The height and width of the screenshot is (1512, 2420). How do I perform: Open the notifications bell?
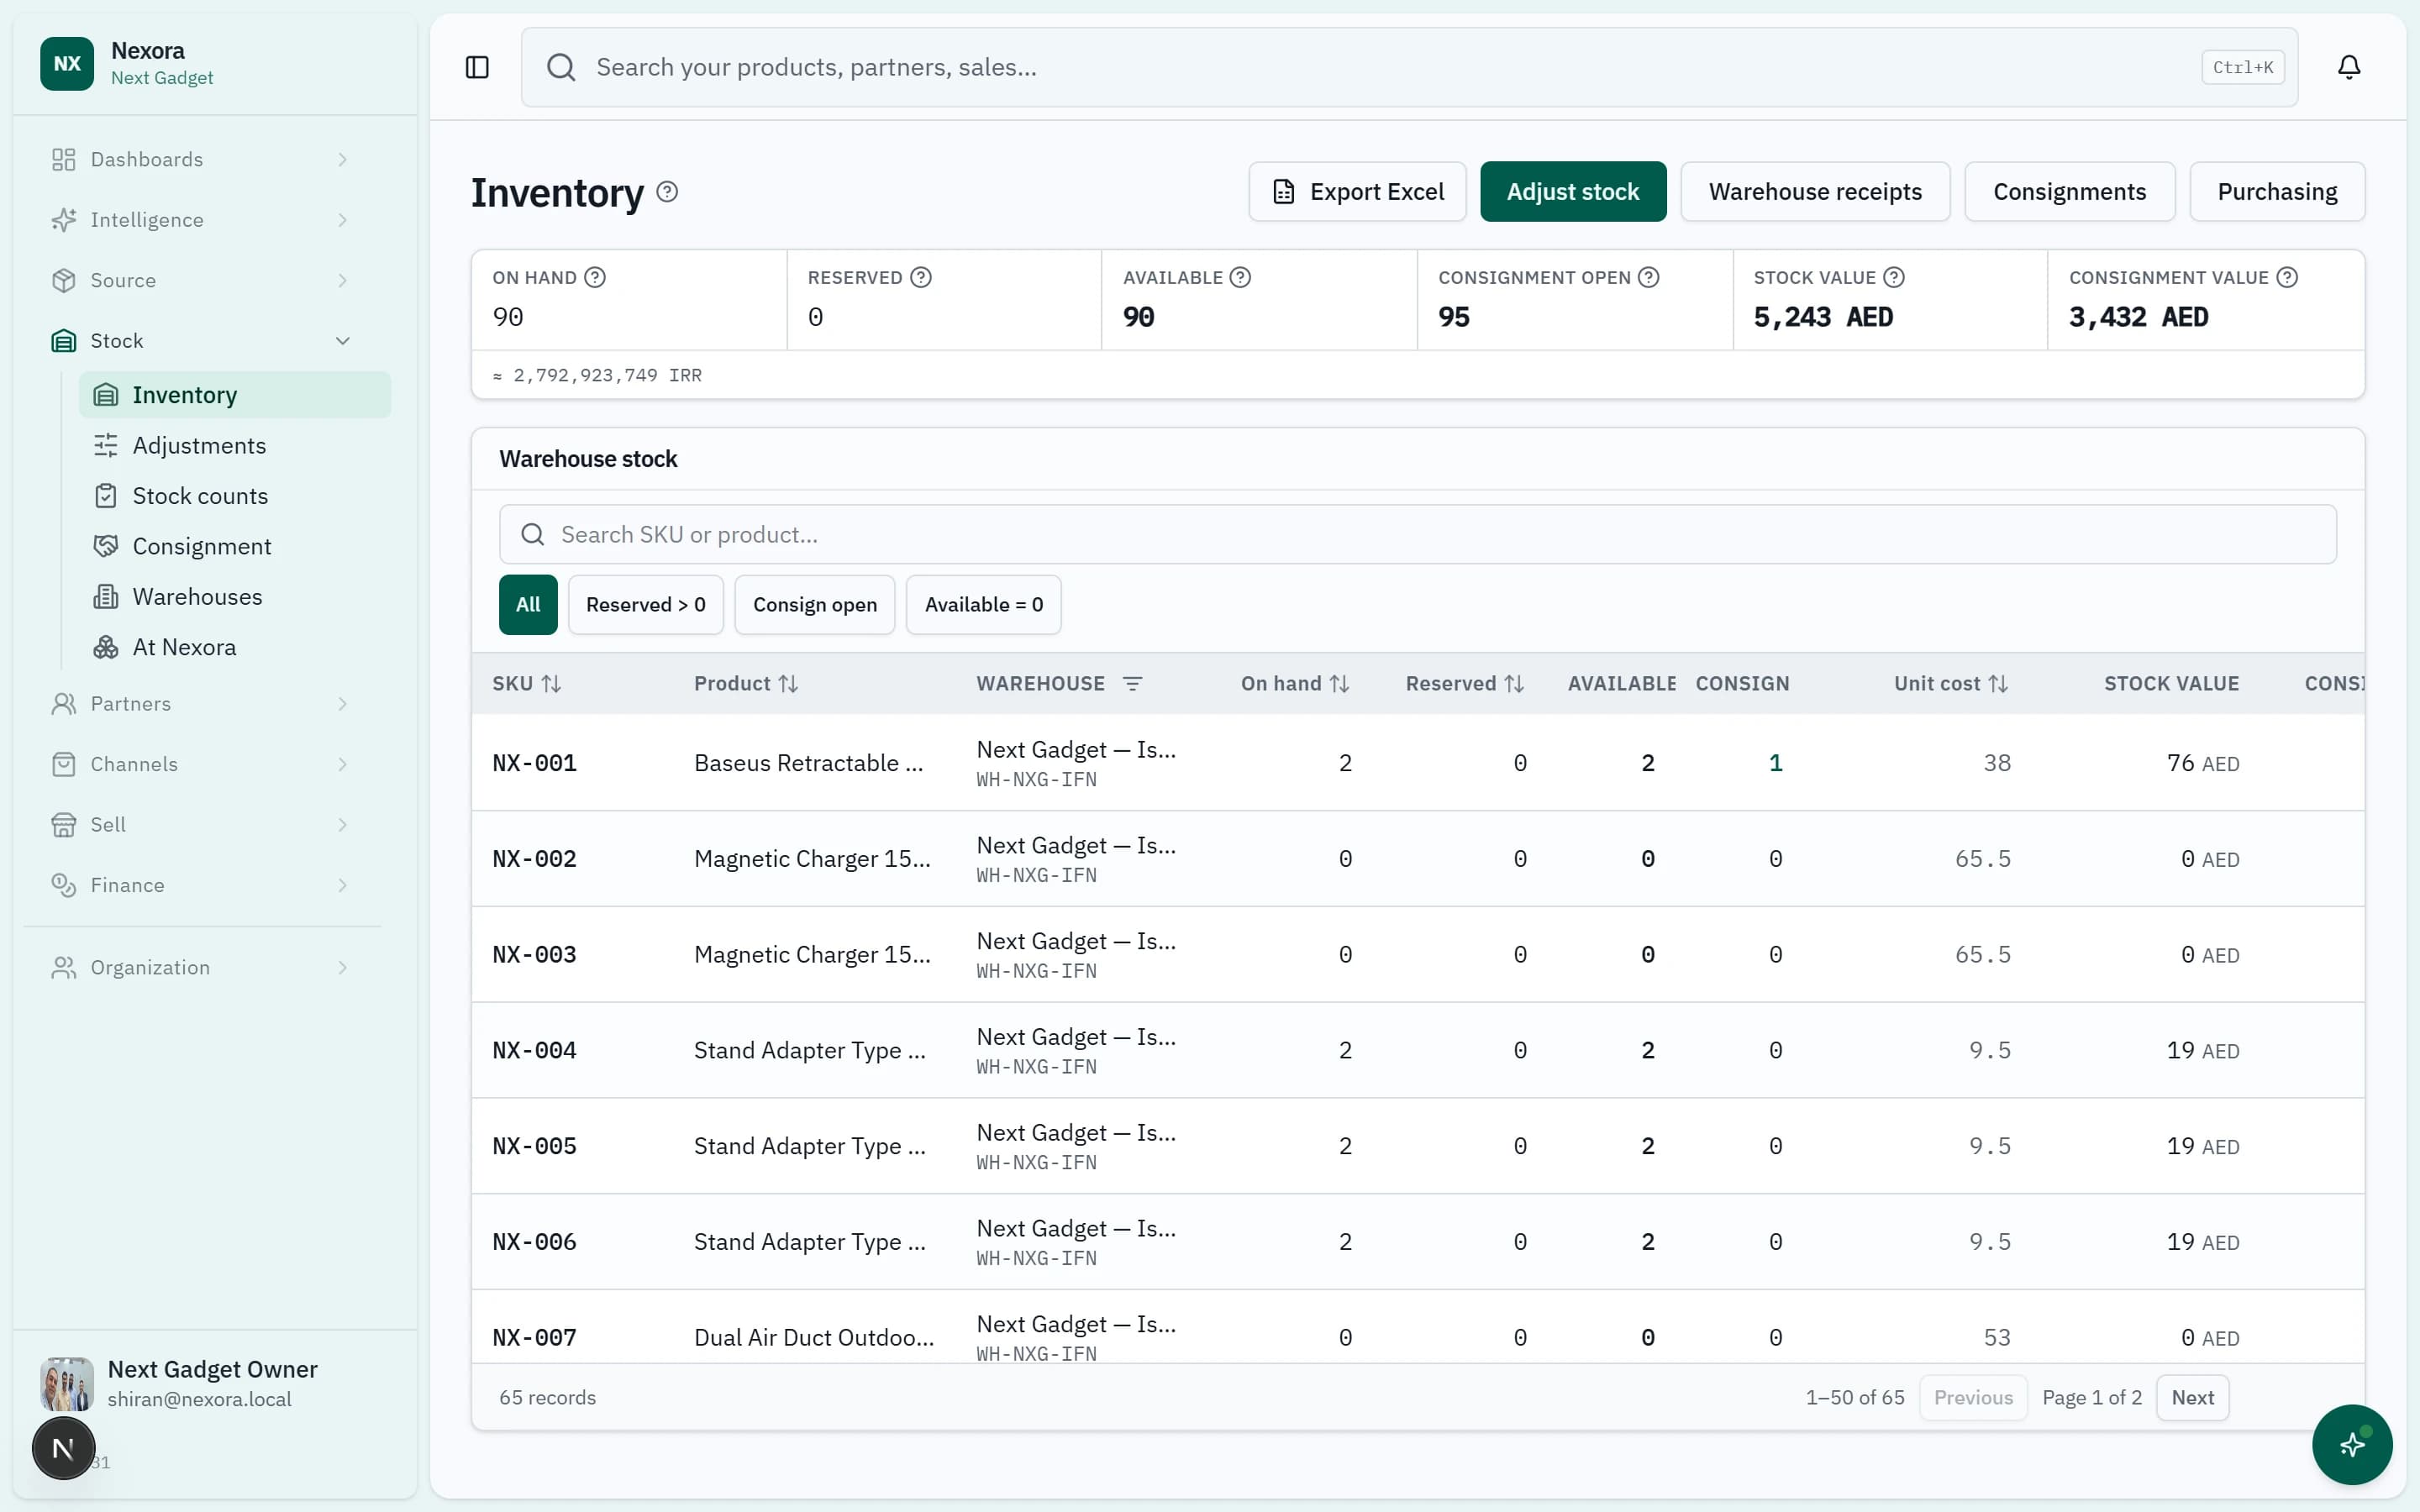coord(2349,67)
